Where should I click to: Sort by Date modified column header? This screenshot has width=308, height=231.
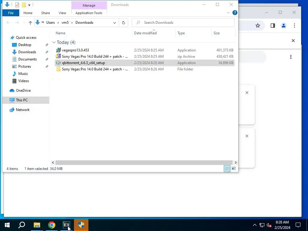pos(145,33)
